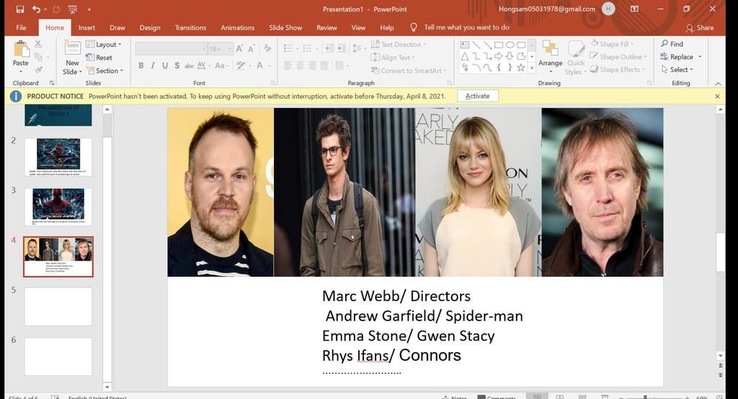Image resolution: width=738 pixels, height=399 pixels.
Task: Click the Marc Webb/ Directors text
Action: click(396, 296)
